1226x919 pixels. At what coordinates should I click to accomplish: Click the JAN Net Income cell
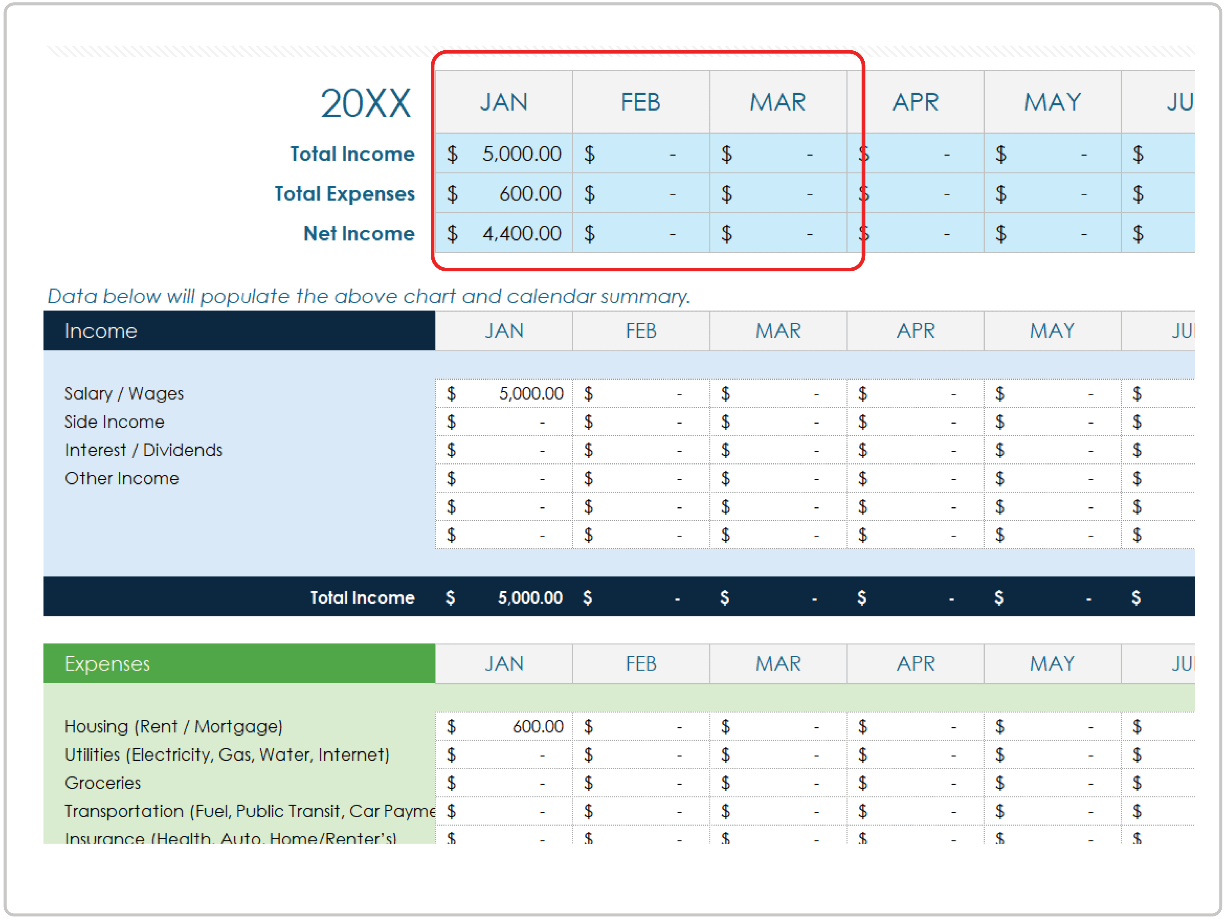point(503,233)
